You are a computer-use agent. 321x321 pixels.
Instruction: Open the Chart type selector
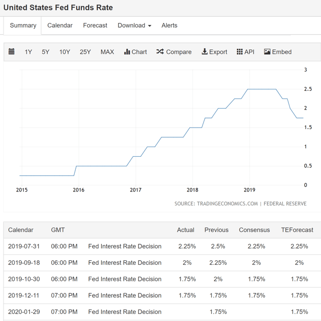135,52
